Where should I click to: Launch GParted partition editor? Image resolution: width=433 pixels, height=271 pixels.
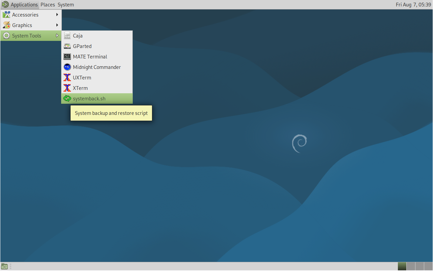click(x=97, y=46)
